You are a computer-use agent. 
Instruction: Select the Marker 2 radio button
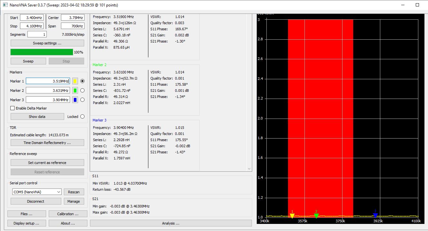coord(82,91)
